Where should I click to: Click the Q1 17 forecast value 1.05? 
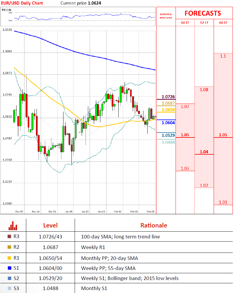pyautogui.click(x=185, y=135)
